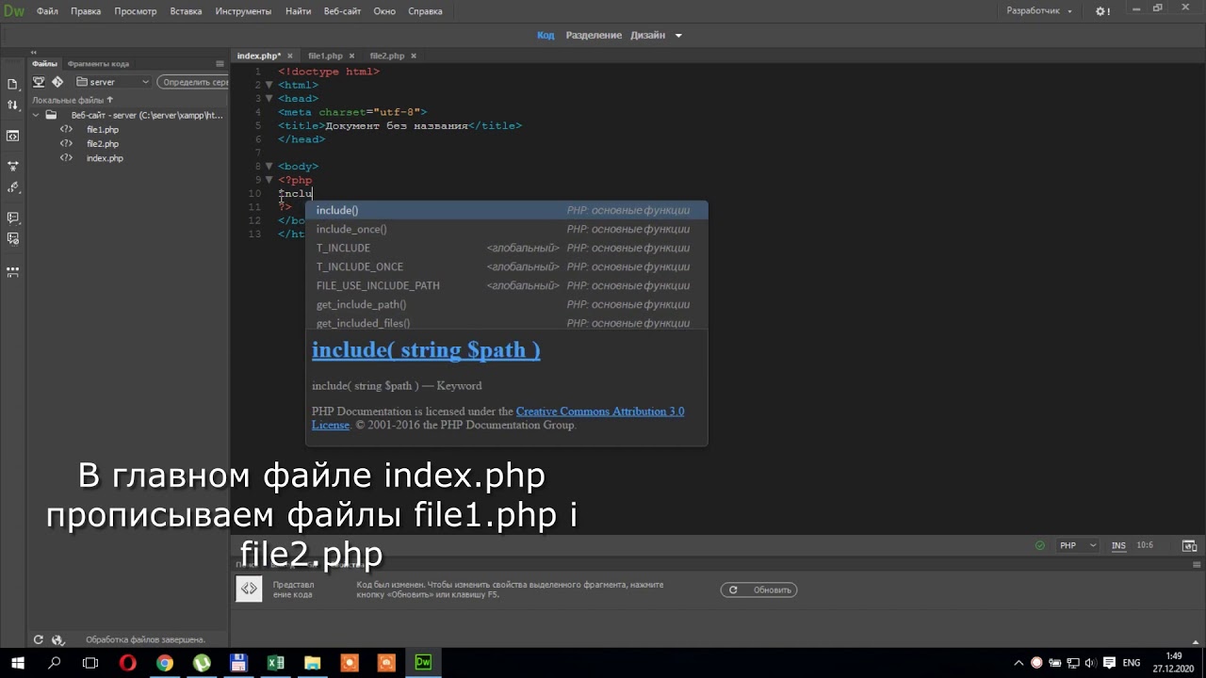Collapse the php block fold on line 9
This screenshot has width=1206, height=678.
click(269, 180)
